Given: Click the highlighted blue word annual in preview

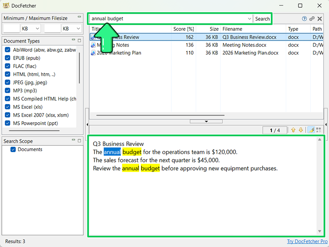Looking at the screenshot, I should click(x=112, y=152).
